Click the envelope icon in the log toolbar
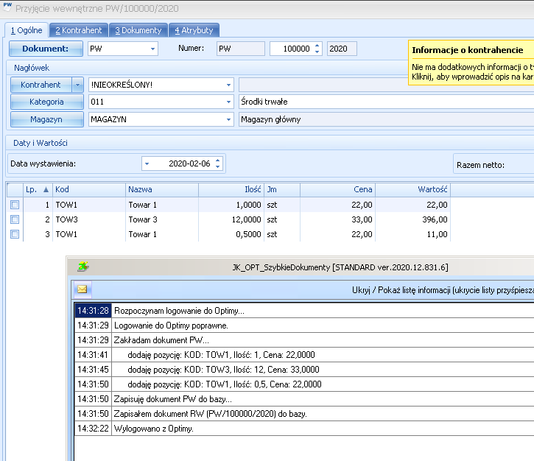This screenshot has width=534, height=461. coord(82,289)
